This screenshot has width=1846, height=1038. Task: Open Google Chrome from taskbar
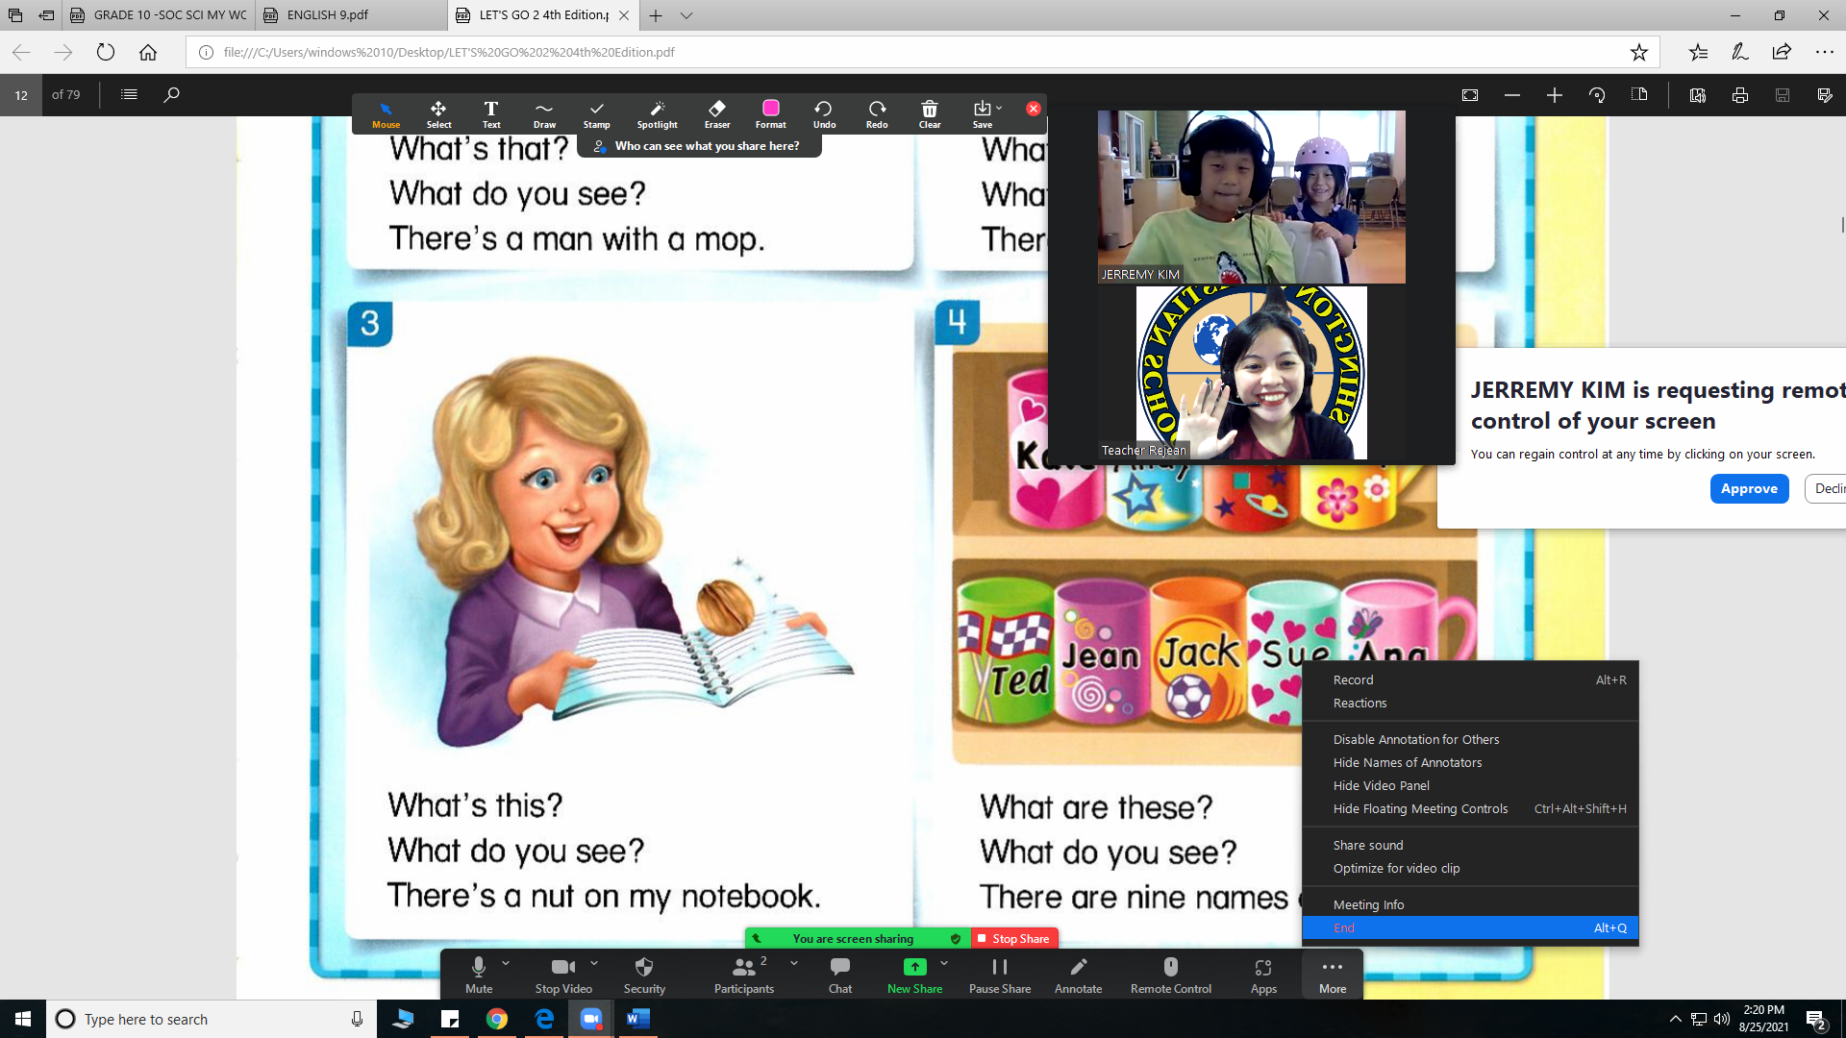coord(497,1019)
